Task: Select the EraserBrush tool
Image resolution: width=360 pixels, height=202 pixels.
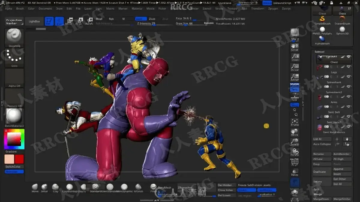Action: [342, 20]
